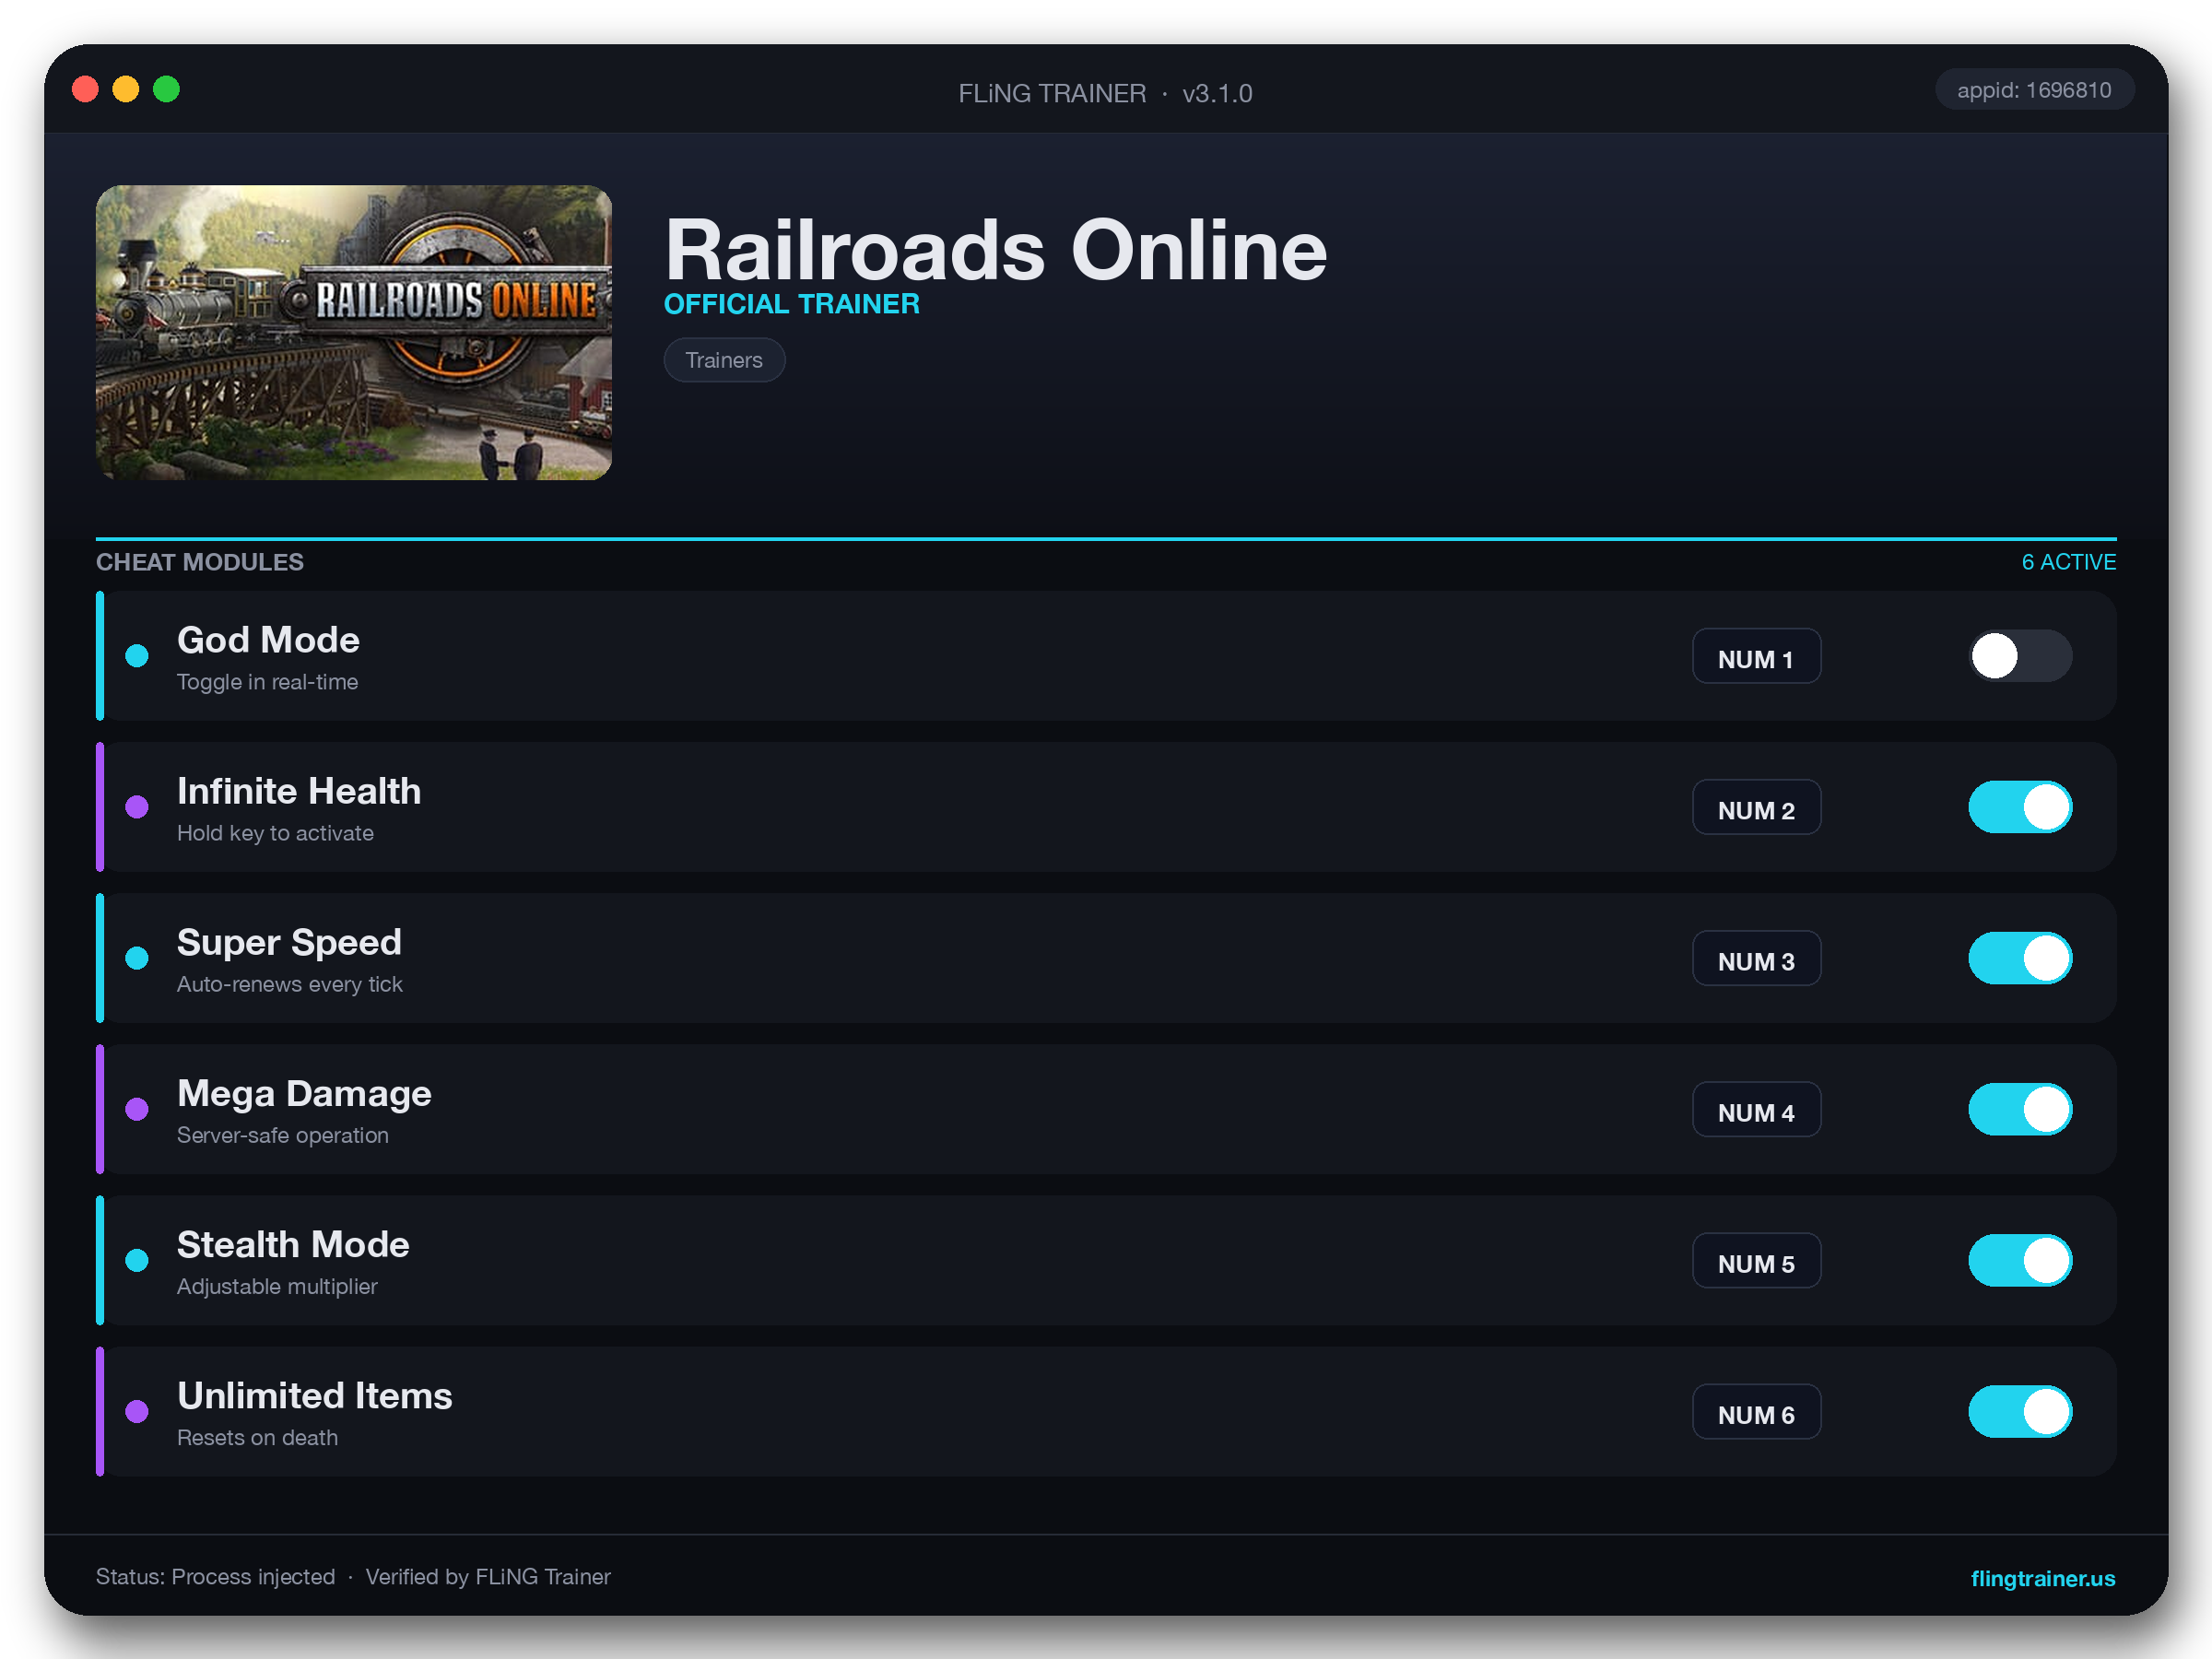The height and width of the screenshot is (1659, 2212).
Task: Disable the Stealth Mode toggle
Action: coord(2020,1260)
